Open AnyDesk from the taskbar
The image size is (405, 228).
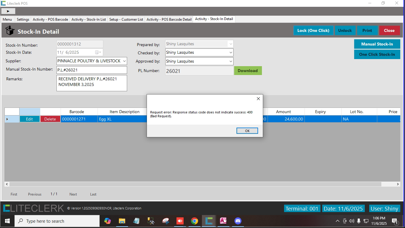coord(180,221)
